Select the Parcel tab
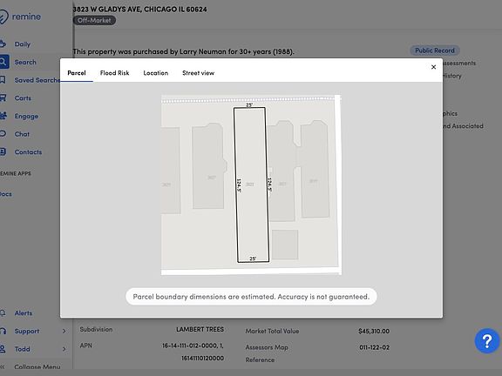The image size is (502, 376). [x=77, y=73]
